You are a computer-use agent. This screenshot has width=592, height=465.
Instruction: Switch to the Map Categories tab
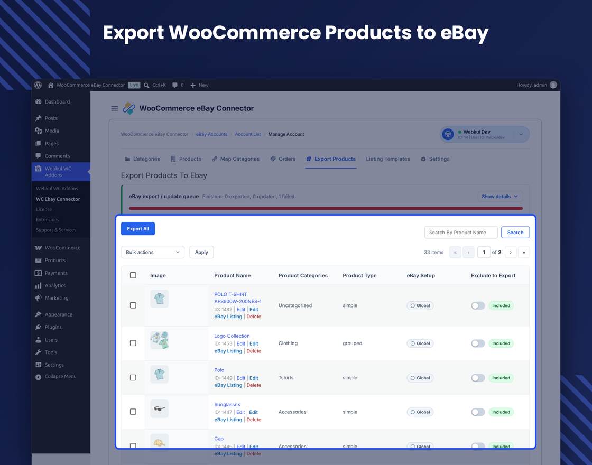(236, 159)
